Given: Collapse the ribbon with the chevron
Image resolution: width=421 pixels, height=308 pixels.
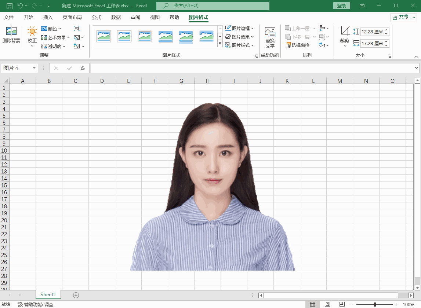Looking at the screenshot, I should click(x=416, y=56).
